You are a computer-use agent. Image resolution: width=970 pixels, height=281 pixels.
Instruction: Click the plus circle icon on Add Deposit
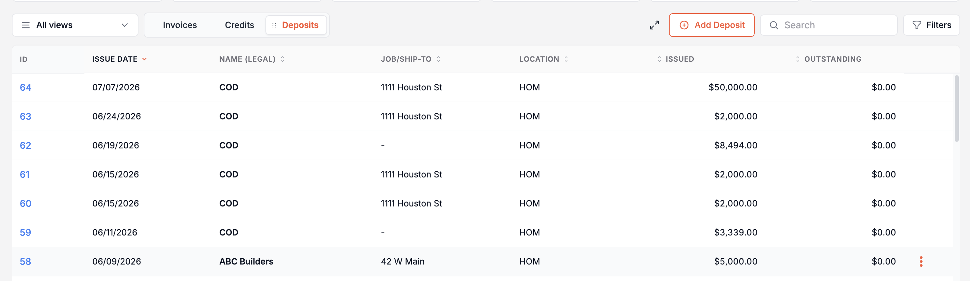pos(684,25)
